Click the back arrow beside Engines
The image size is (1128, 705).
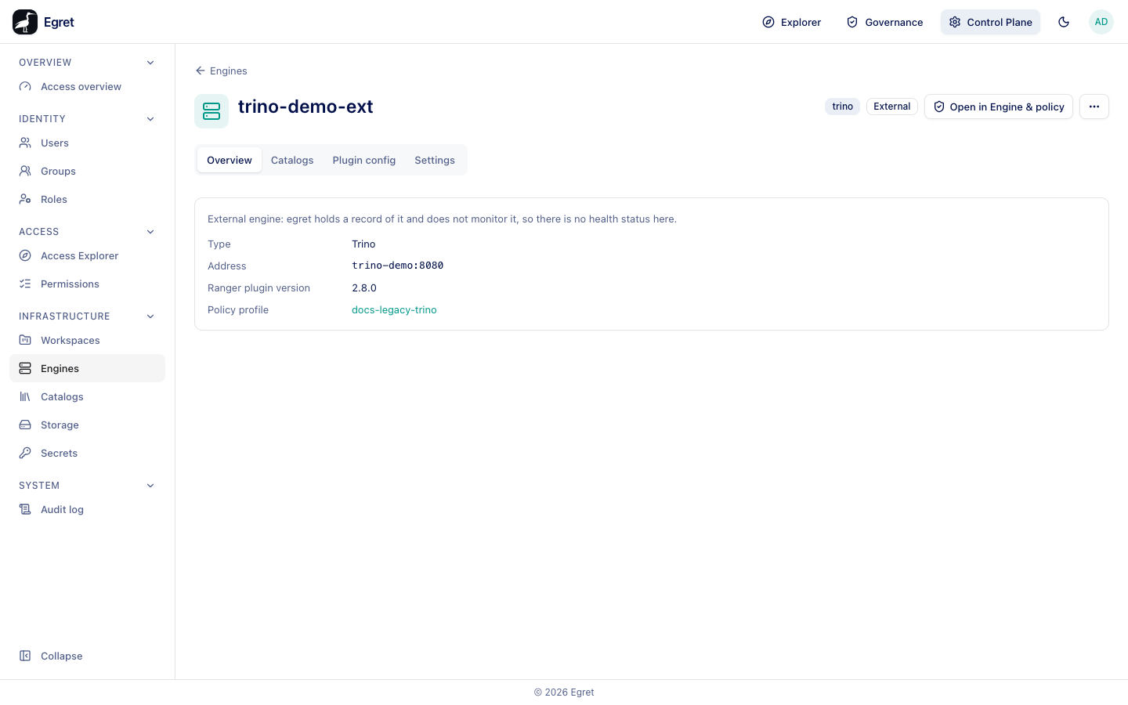tap(201, 70)
